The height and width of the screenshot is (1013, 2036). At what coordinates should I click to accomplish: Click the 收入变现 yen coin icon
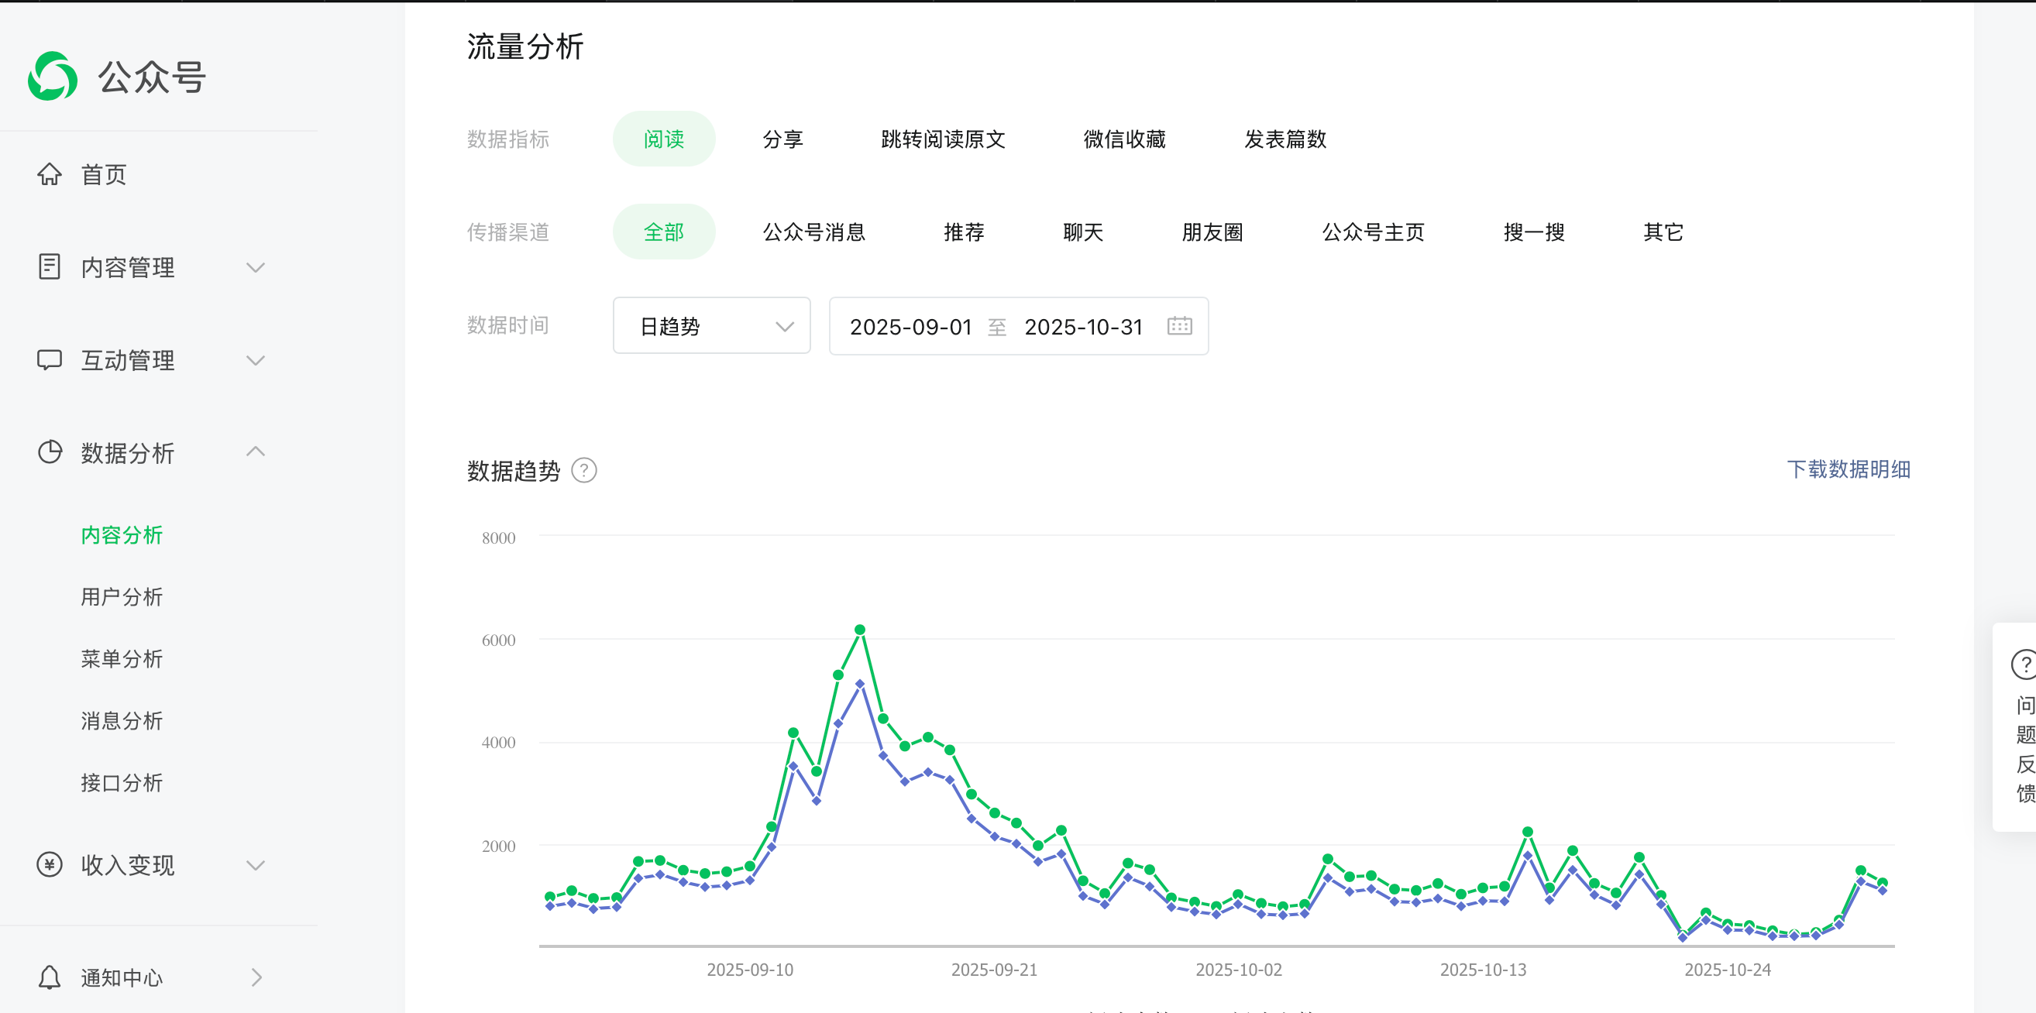(49, 864)
